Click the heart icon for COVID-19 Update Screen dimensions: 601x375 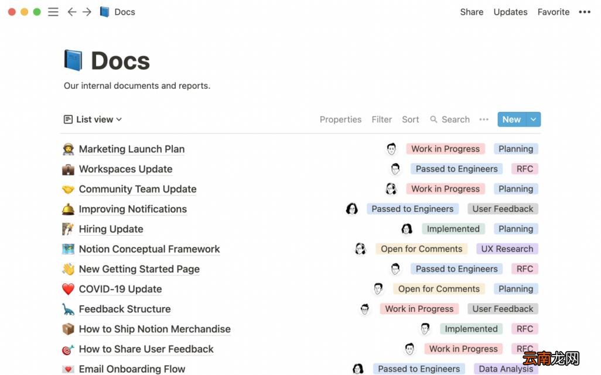68,289
